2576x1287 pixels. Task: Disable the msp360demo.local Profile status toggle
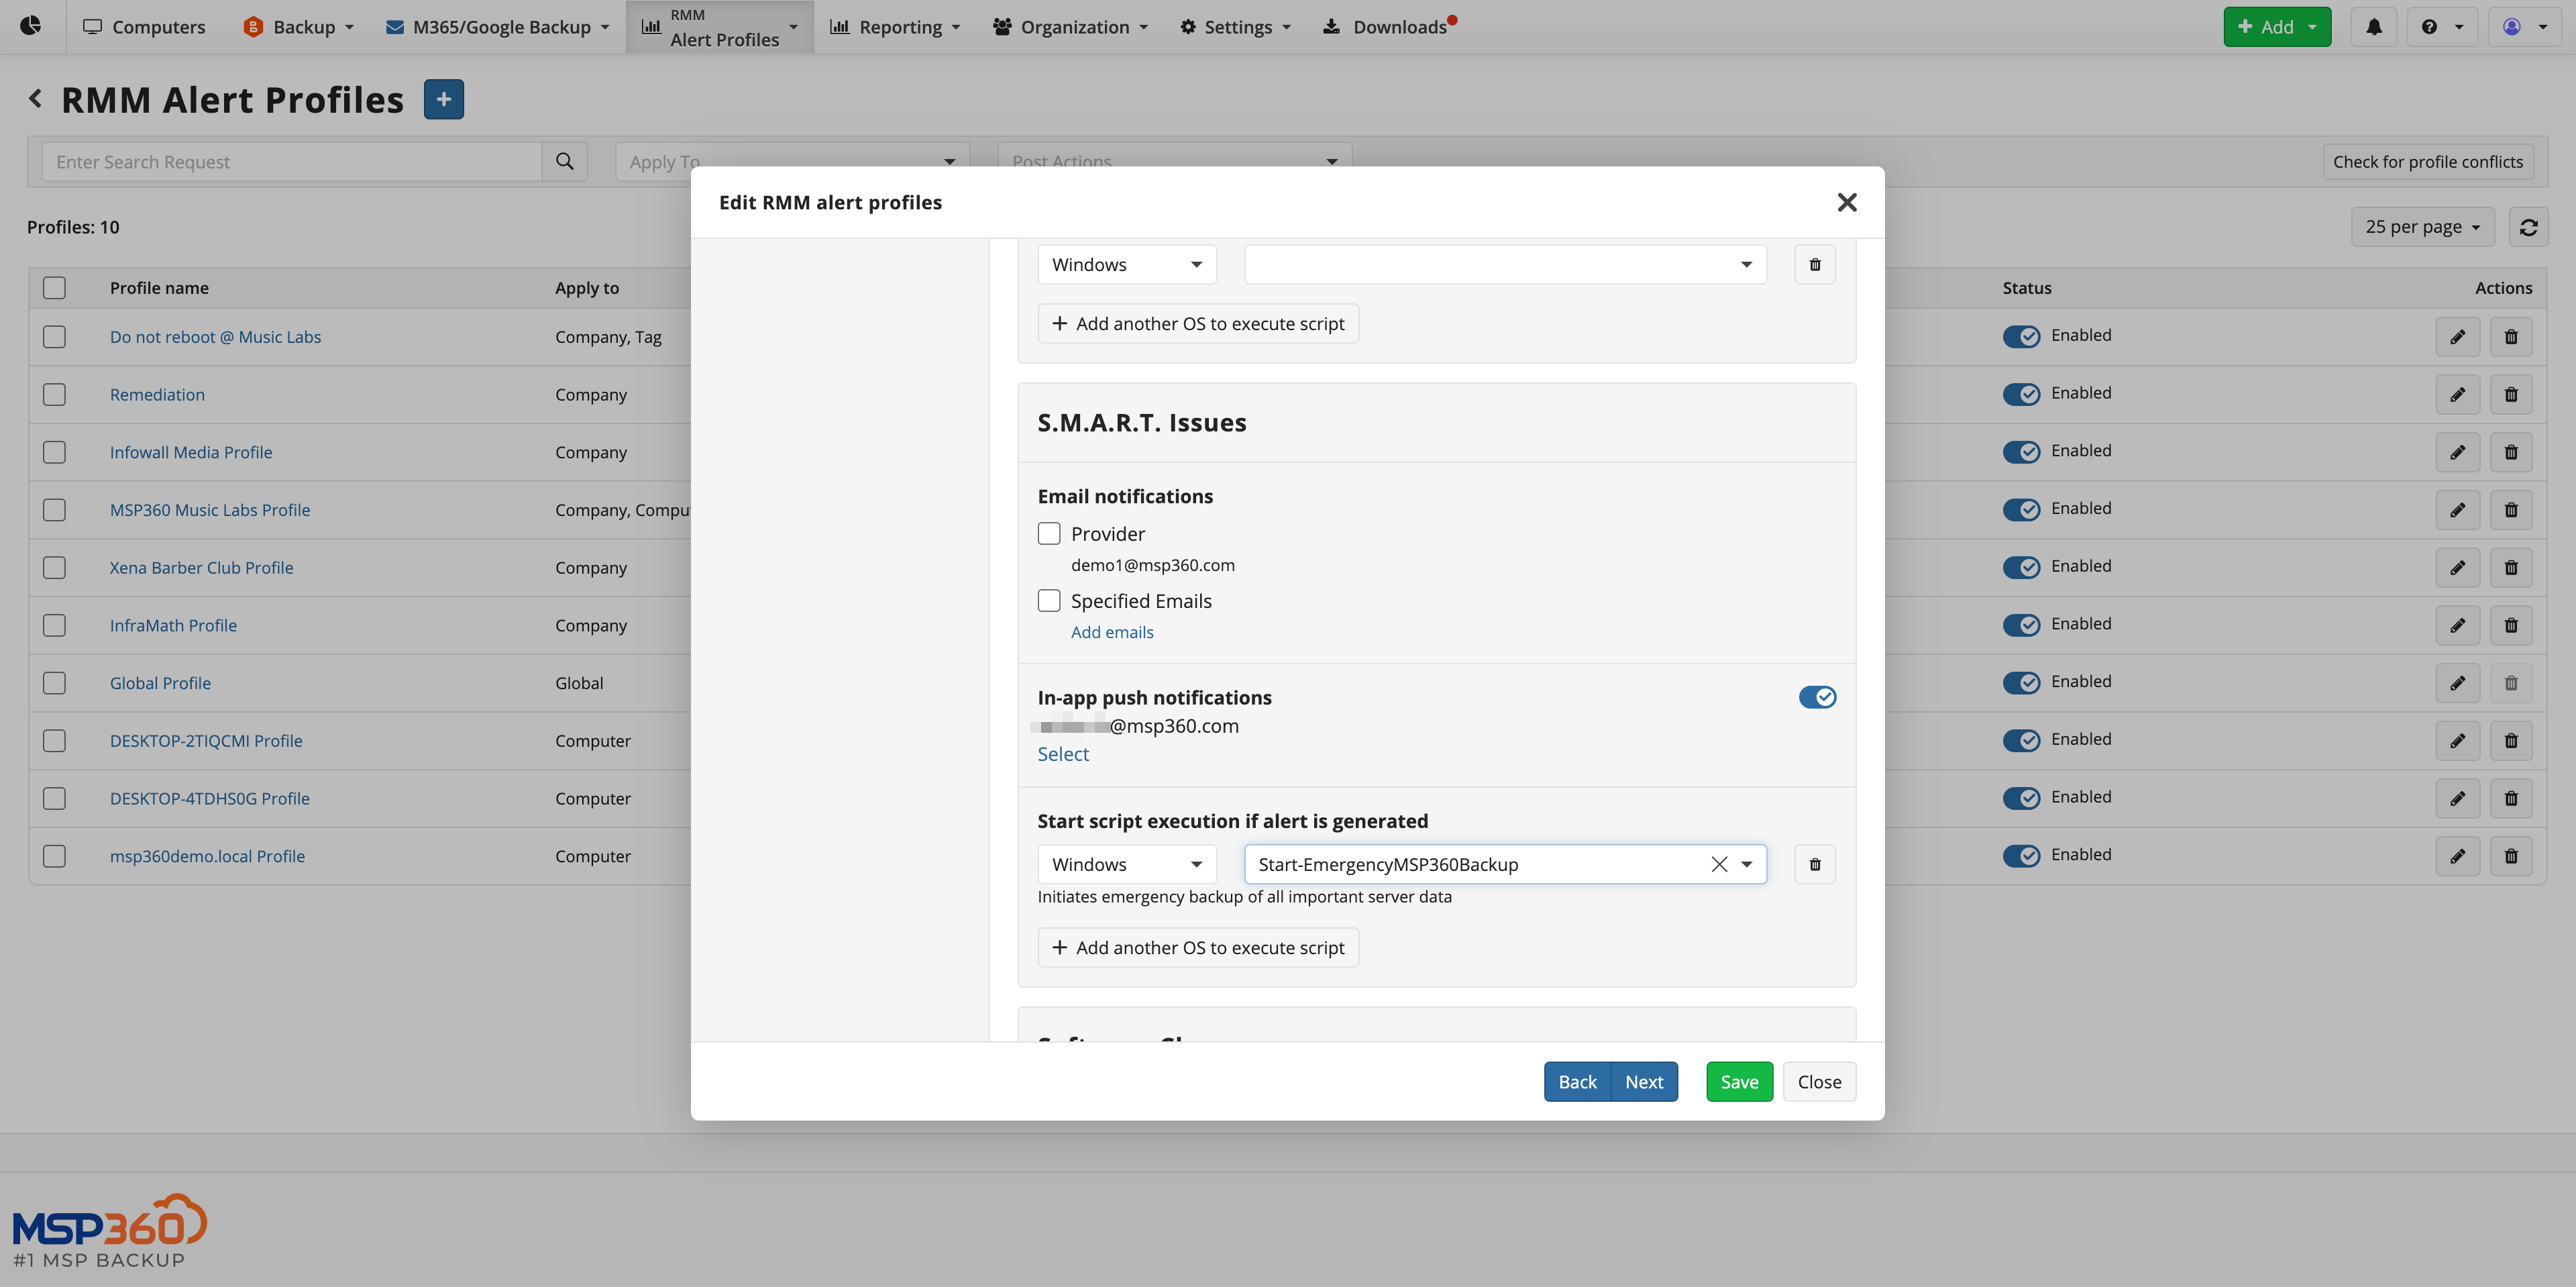[x=2021, y=856]
